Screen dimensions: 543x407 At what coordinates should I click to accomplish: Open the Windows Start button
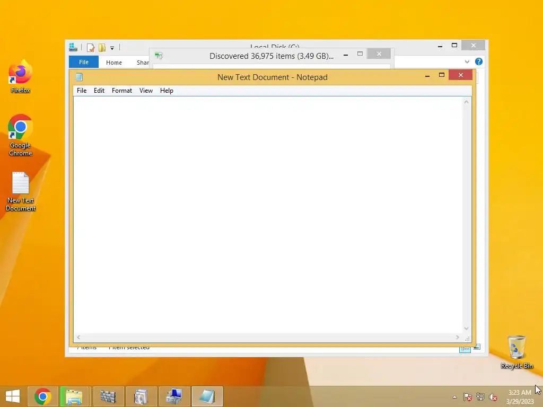13,396
